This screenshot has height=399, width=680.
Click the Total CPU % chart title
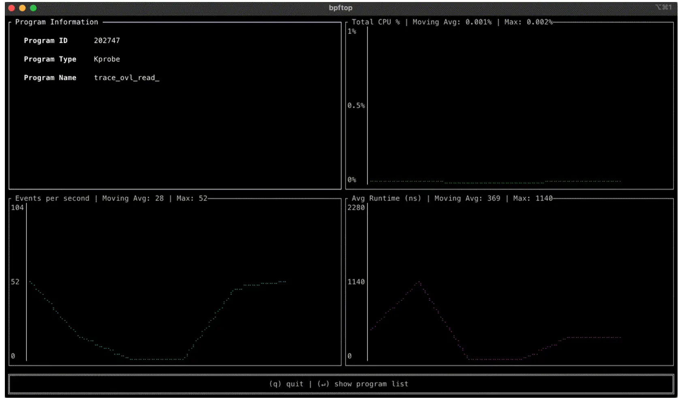[376, 22]
